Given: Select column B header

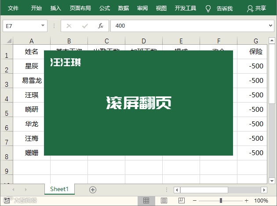Looking at the screenshot, I should [69, 41].
